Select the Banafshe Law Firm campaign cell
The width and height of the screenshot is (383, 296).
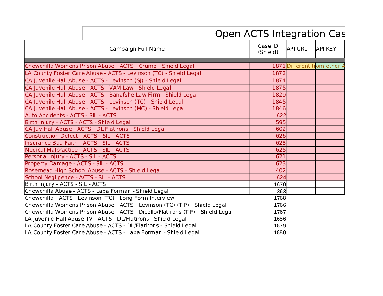pos(111,95)
